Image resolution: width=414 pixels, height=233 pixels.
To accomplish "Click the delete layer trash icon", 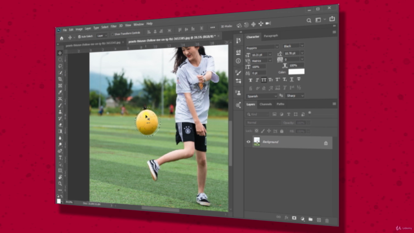I will pos(327,221).
